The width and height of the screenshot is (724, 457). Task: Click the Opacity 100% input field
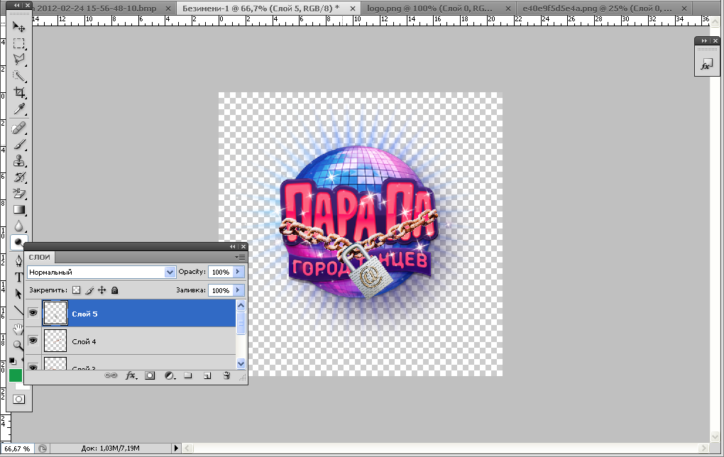[221, 272]
